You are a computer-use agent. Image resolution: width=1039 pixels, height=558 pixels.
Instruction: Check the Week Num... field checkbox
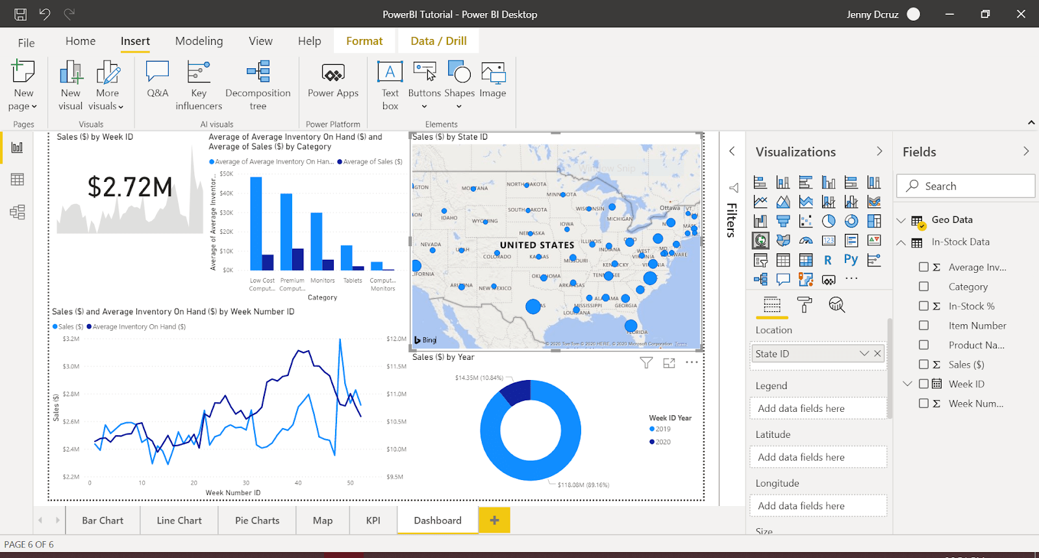pos(923,403)
